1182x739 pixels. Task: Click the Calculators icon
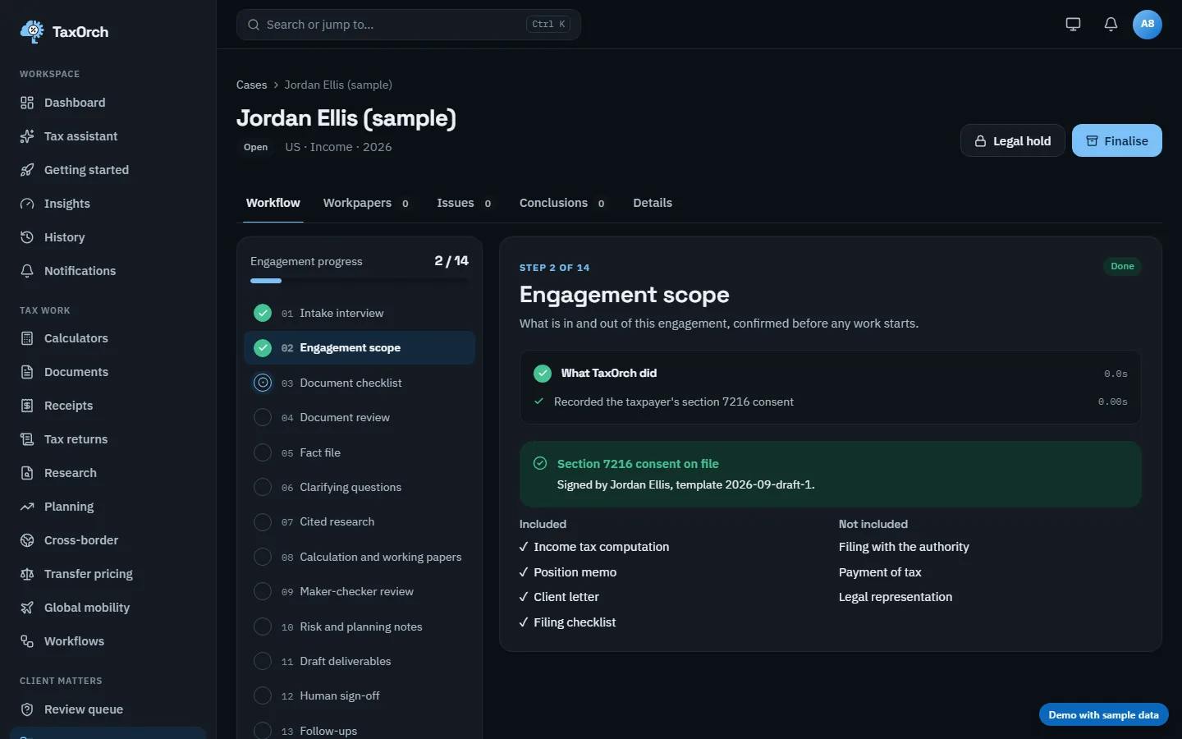click(x=27, y=338)
